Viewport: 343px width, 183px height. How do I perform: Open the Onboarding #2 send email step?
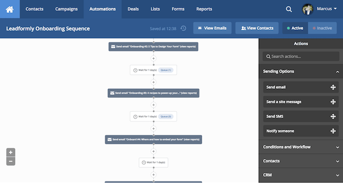(x=153, y=47)
